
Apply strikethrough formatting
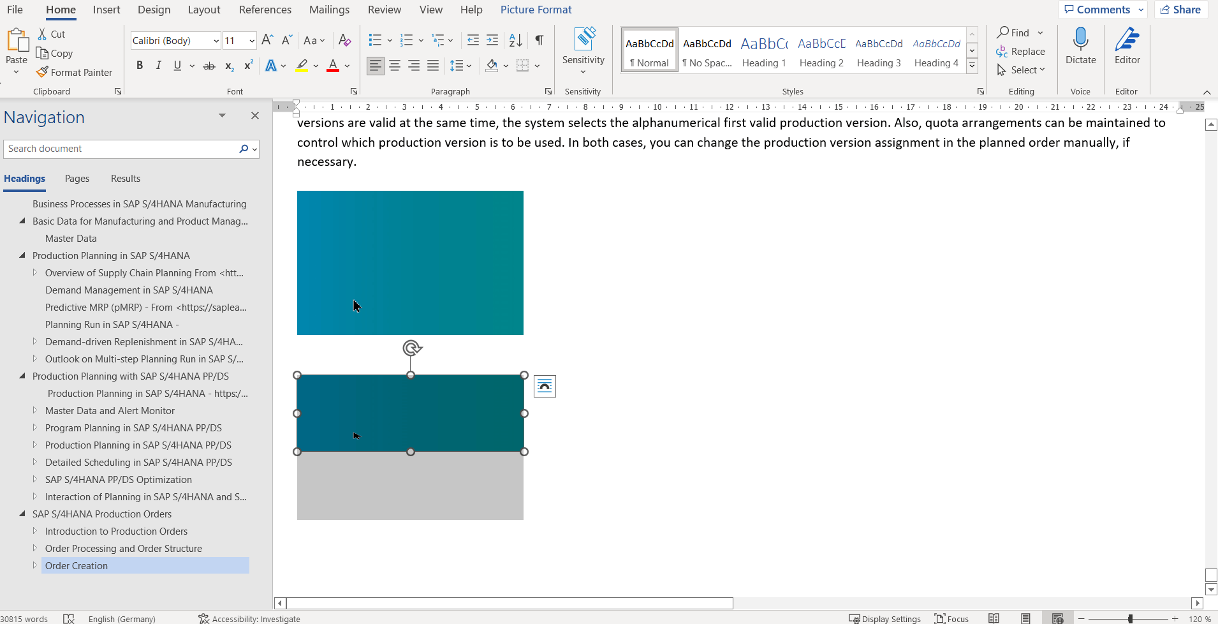click(209, 66)
